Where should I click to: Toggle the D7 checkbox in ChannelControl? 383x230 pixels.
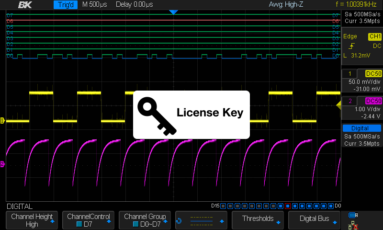click(79, 224)
